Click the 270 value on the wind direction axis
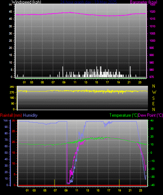 [x=12, y=93]
